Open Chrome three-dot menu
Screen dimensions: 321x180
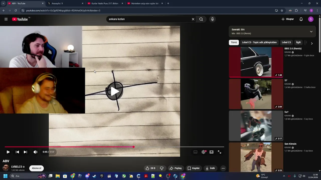click(x=317, y=10)
